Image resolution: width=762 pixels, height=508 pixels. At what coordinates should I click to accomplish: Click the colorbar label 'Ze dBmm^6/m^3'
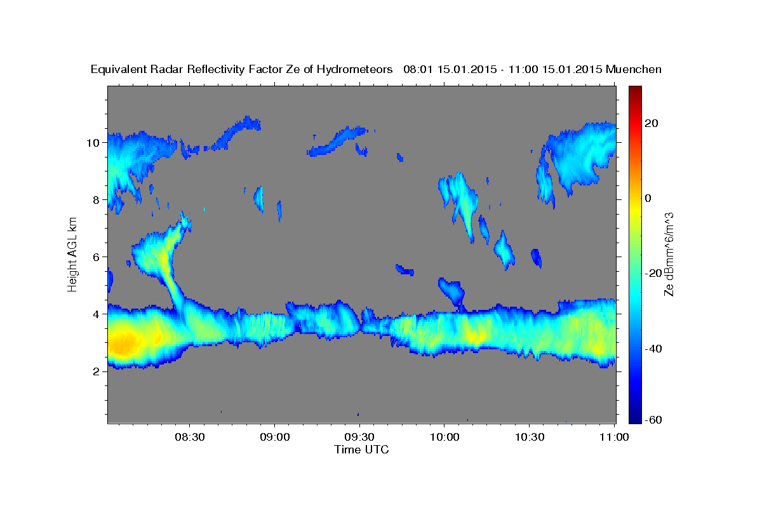(669, 254)
